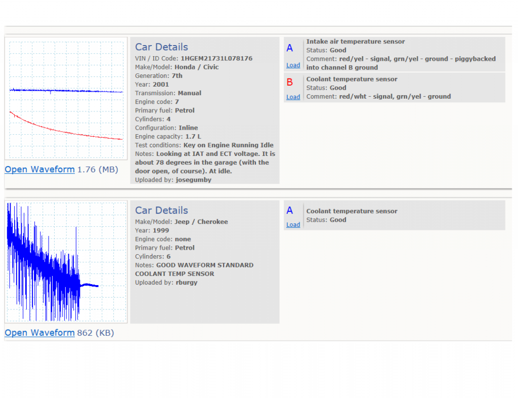The image size is (518, 398).
Task: Select the 'Engine capacity: 1.7 L' line
Action: 168,137
